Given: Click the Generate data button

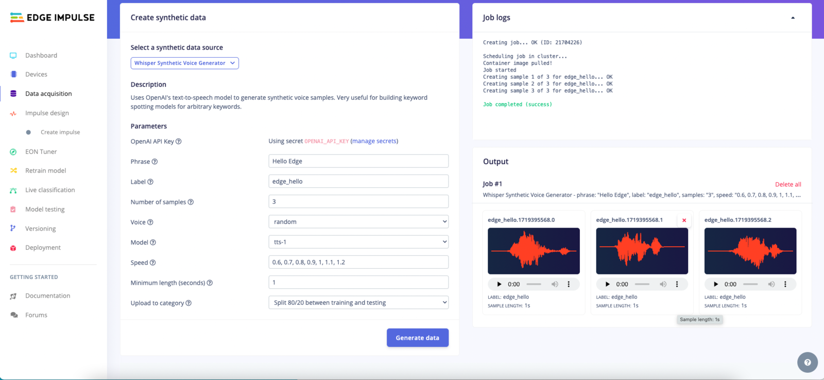Looking at the screenshot, I should (x=418, y=338).
